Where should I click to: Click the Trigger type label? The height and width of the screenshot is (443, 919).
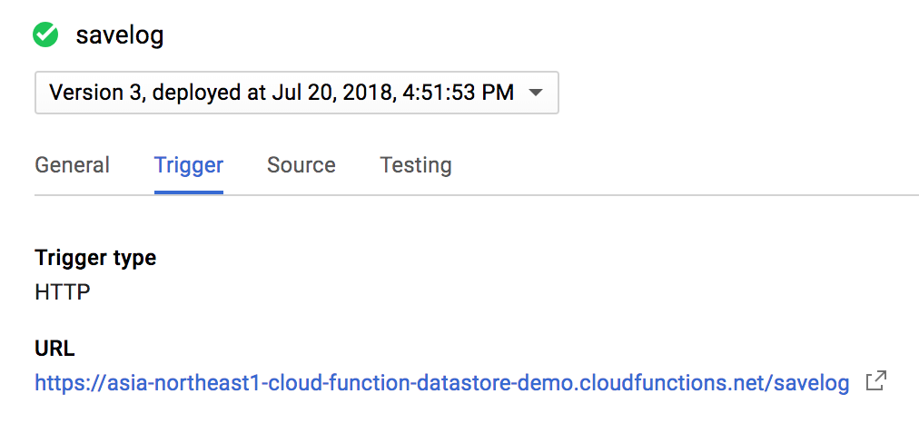pyautogui.click(x=95, y=258)
